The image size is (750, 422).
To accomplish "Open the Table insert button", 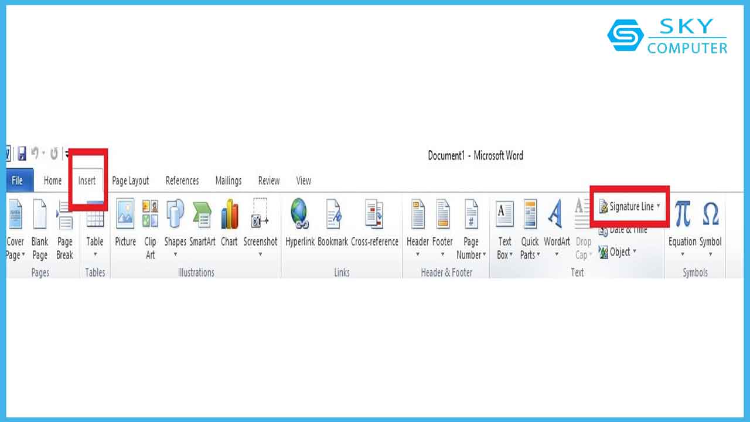I will [x=95, y=229].
